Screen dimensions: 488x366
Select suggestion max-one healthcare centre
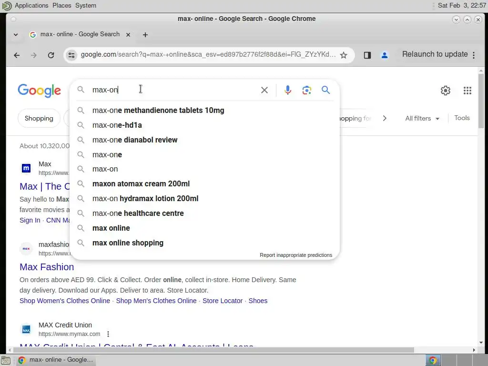click(205, 213)
